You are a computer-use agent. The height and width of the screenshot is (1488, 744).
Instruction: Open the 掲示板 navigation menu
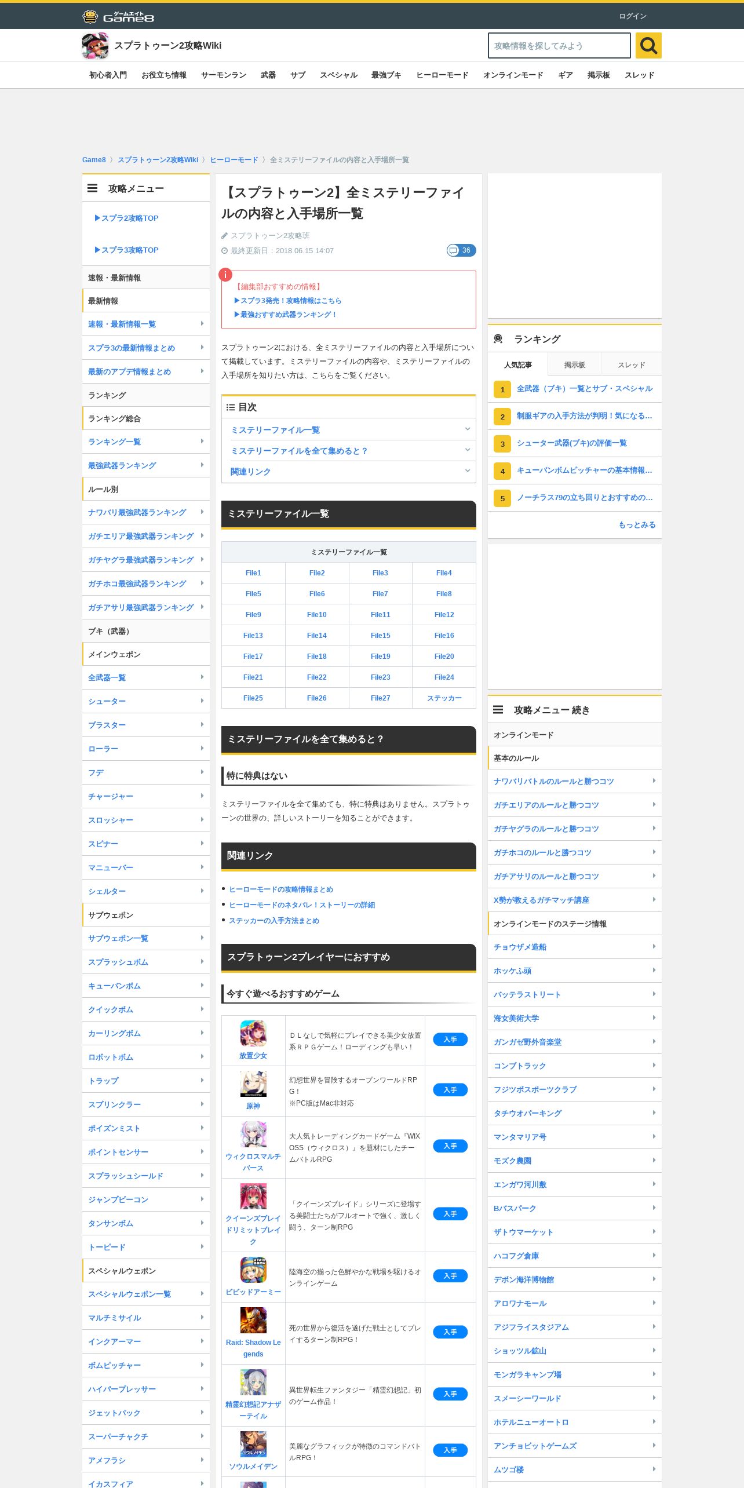coord(599,75)
